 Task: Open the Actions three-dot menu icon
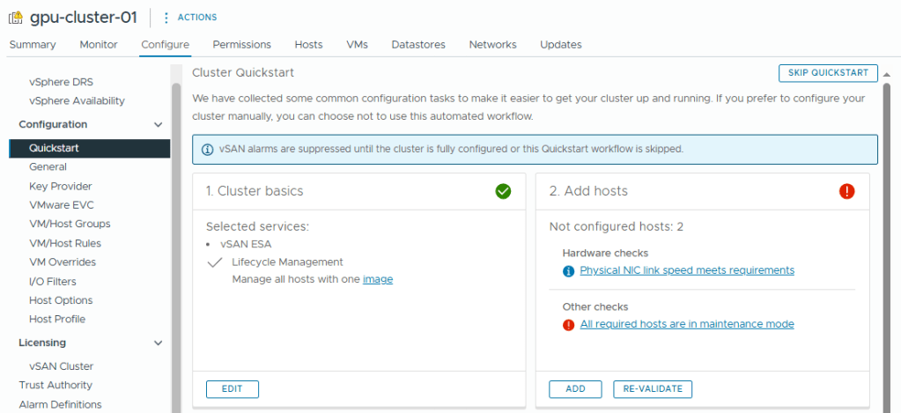tap(166, 18)
